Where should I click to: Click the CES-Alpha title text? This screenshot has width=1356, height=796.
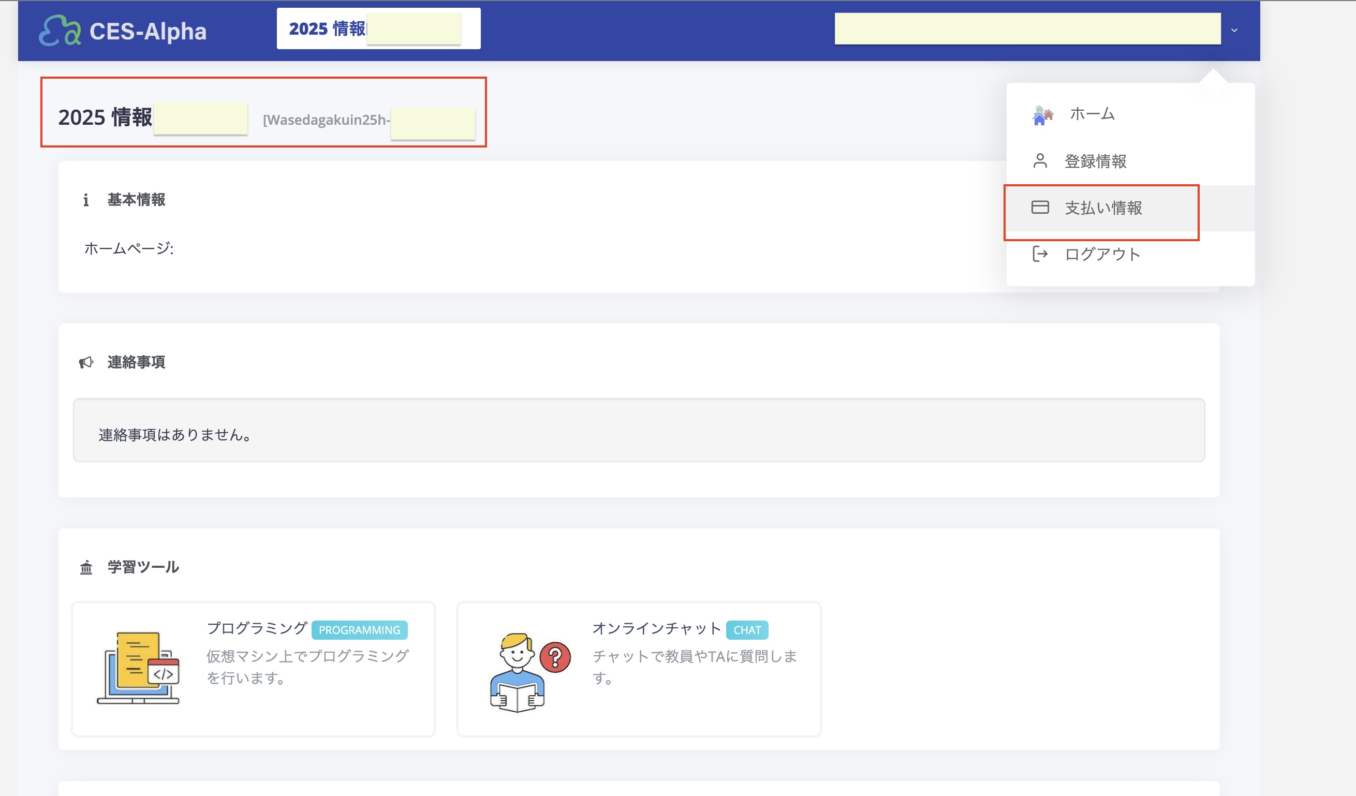[148, 31]
